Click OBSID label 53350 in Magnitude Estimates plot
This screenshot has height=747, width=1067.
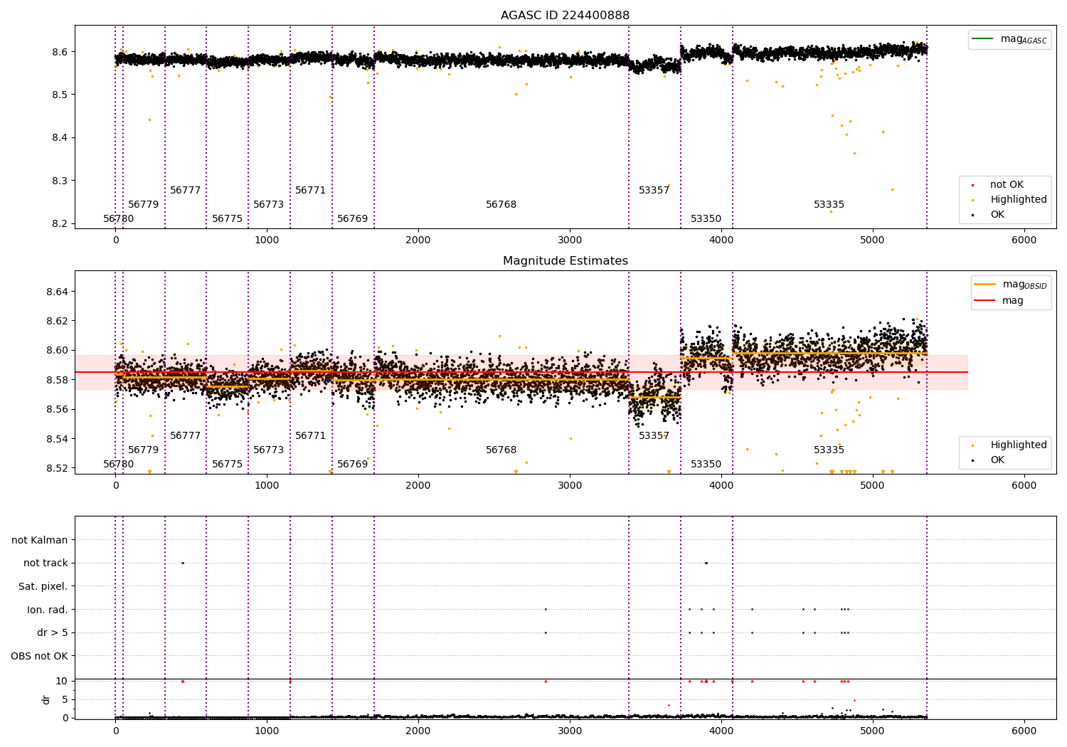tap(706, 465)
